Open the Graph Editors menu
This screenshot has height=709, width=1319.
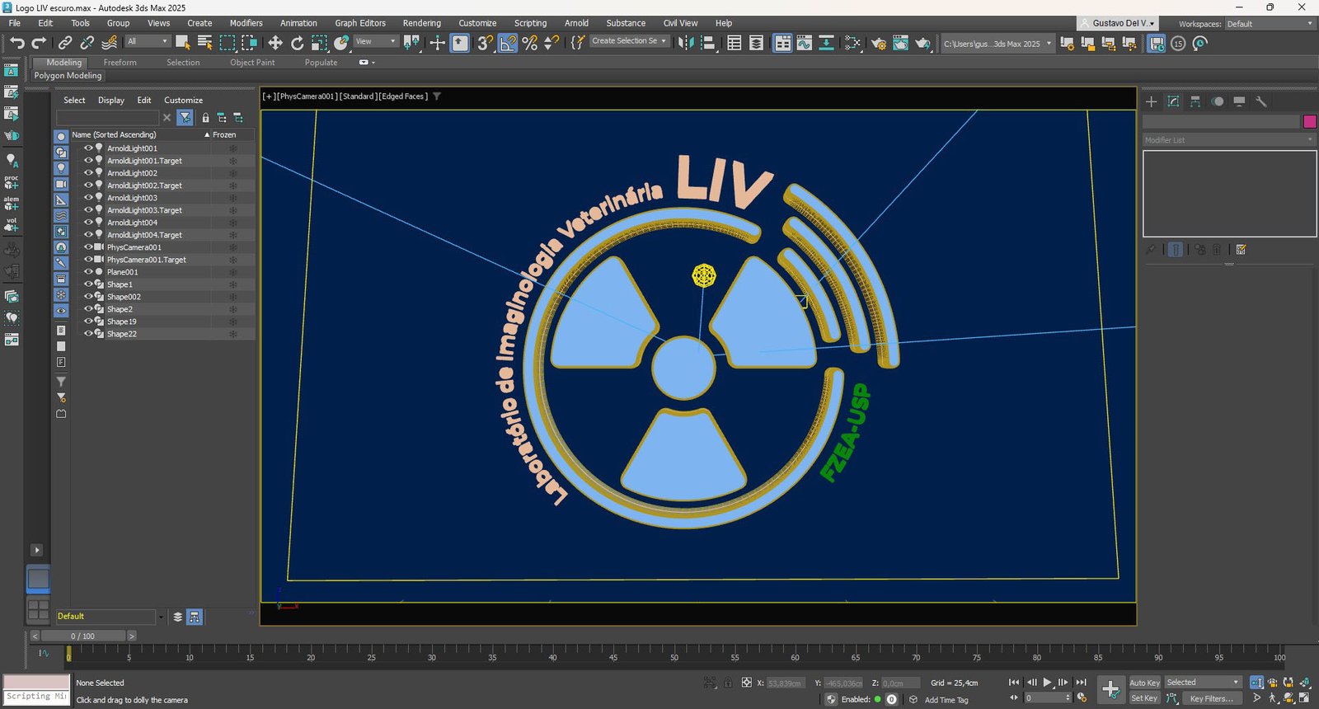360,23
